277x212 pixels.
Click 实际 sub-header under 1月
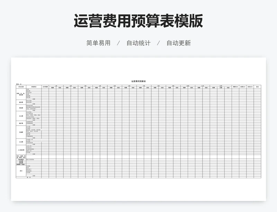coord(60,87)
